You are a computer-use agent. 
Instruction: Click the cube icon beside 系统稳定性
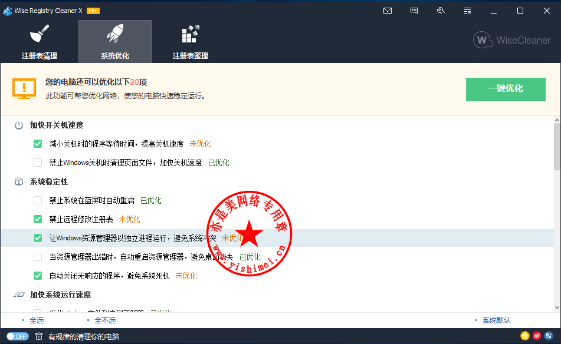click(x=19, y=181)
